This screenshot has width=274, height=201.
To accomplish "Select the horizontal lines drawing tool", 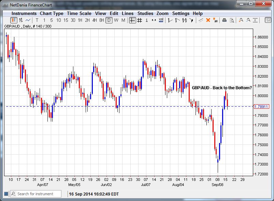I will pos(184,20).
